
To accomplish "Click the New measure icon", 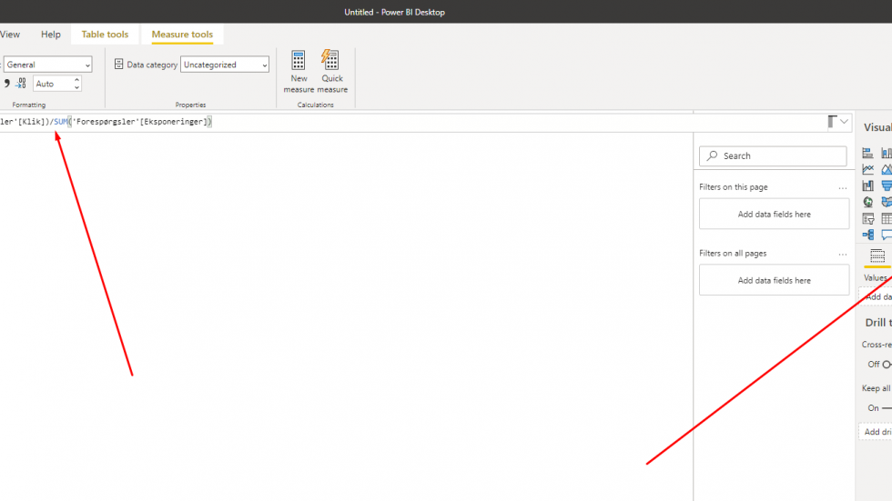I will (299, 60).
